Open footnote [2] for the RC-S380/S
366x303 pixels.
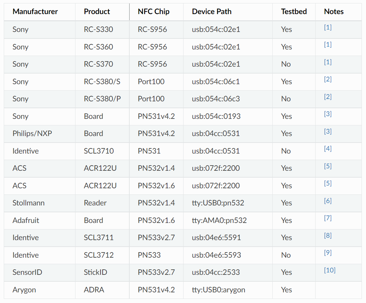point(328,79)
